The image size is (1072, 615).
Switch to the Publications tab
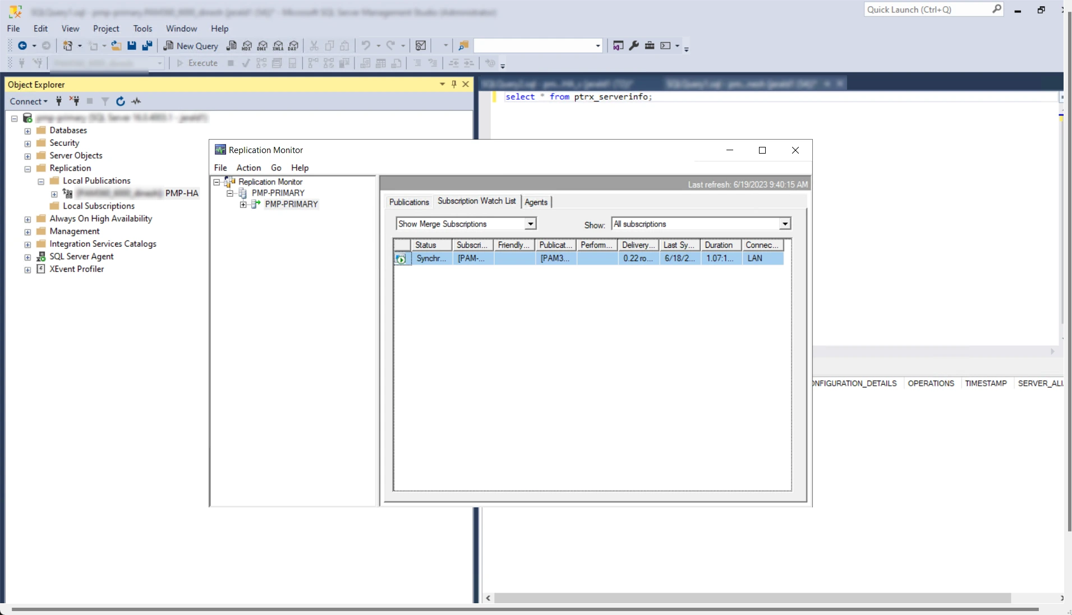click(409, 202)
